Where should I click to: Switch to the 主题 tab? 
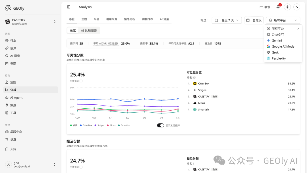(84, 19)
